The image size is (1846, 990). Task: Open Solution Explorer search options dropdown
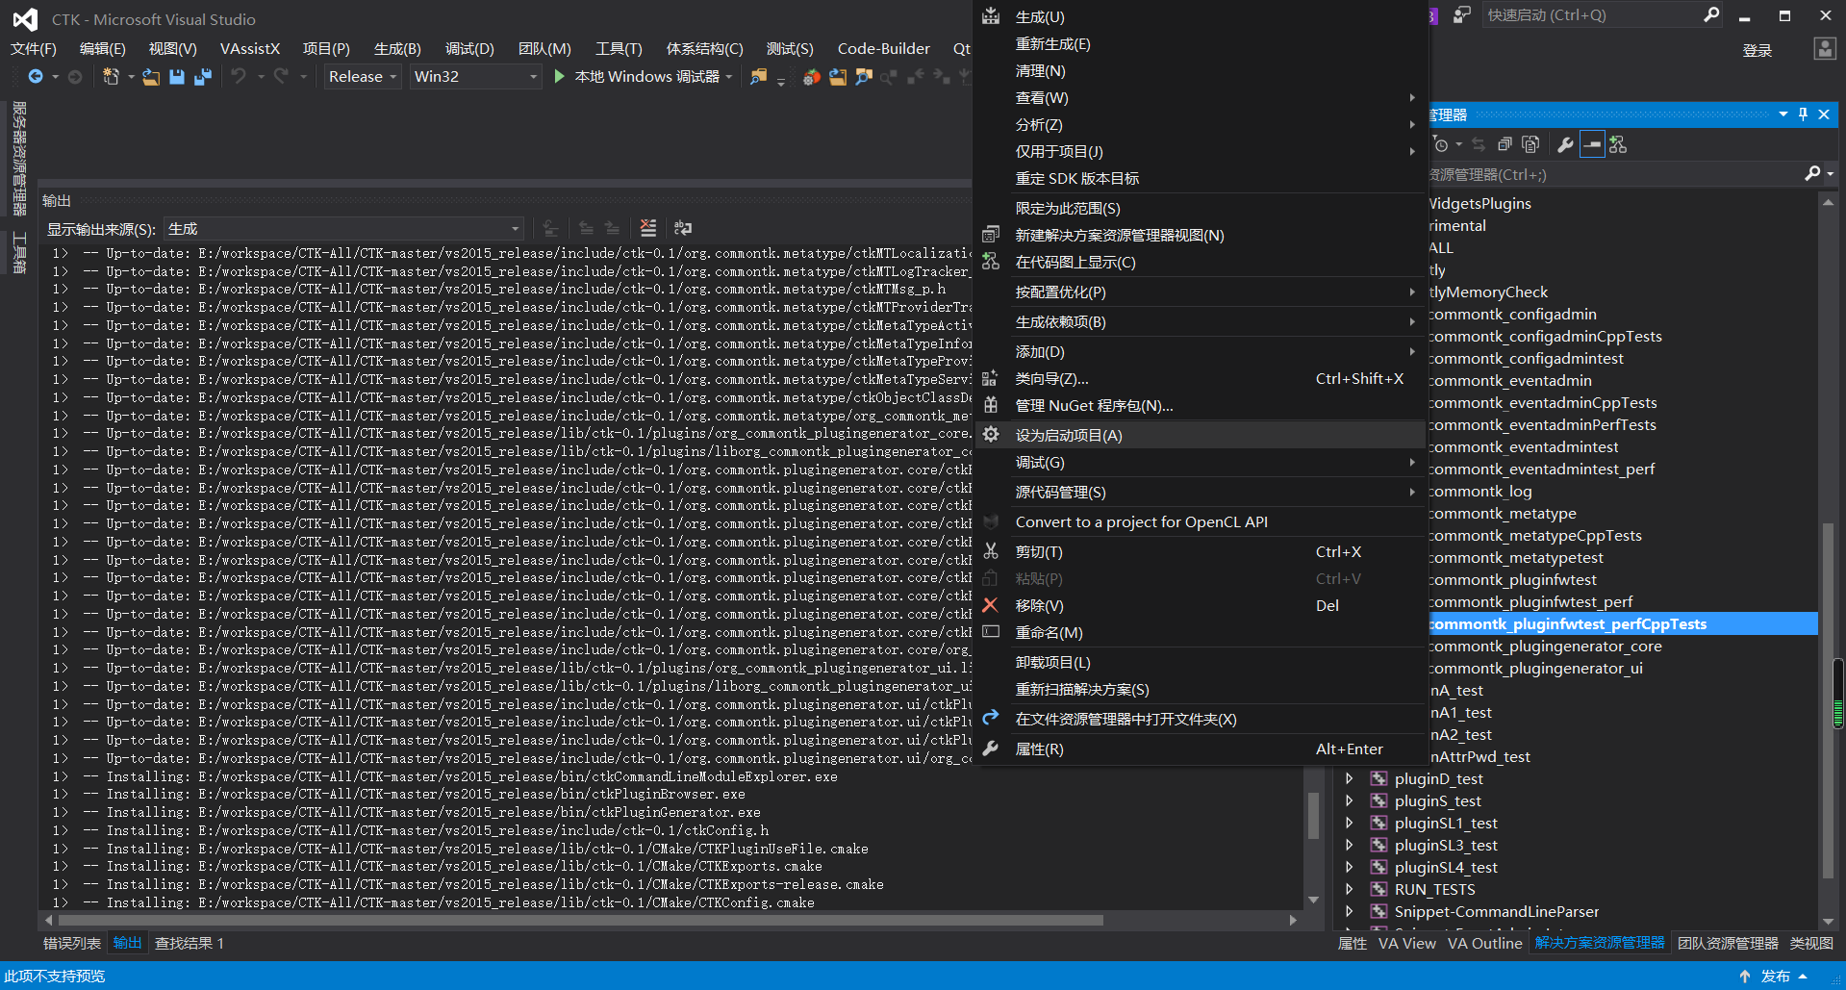1830,174
